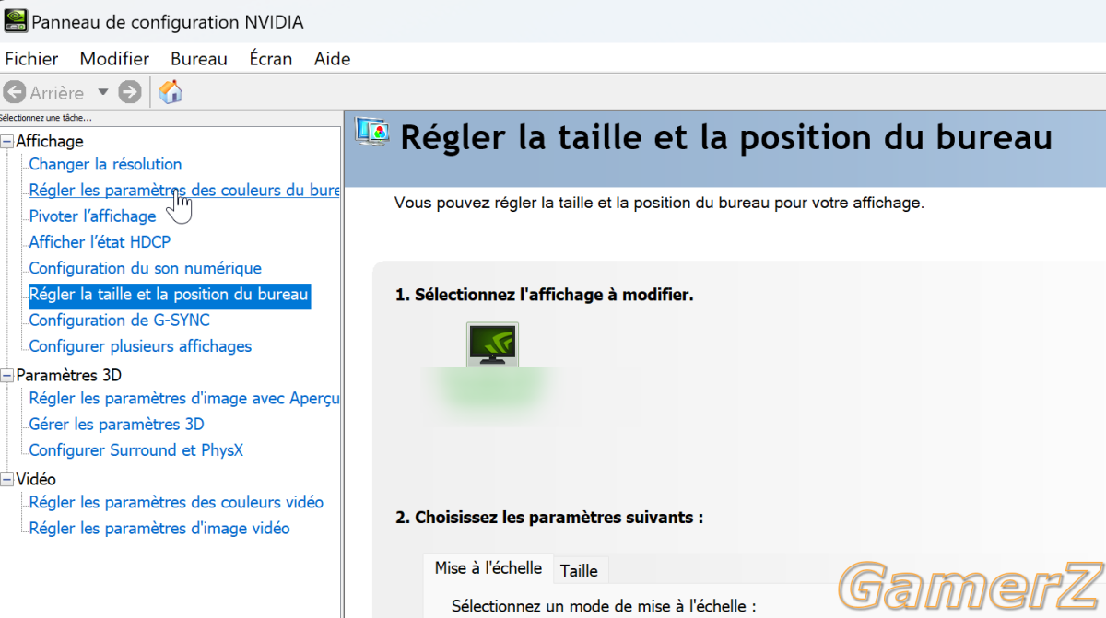Open Régler les paramètres des couleurs du bureau
The image size is (1106, 618).
[184, 190]
